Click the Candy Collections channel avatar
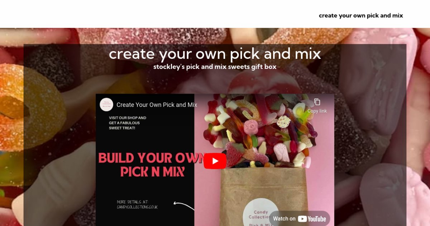This screenshot has width=430, height=226. coord(106,105)
